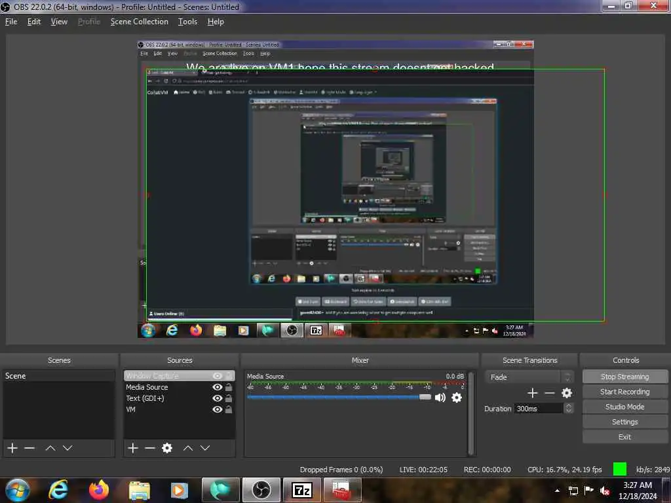
Task: Open OBS Settings button
Action: click(624, 422)
